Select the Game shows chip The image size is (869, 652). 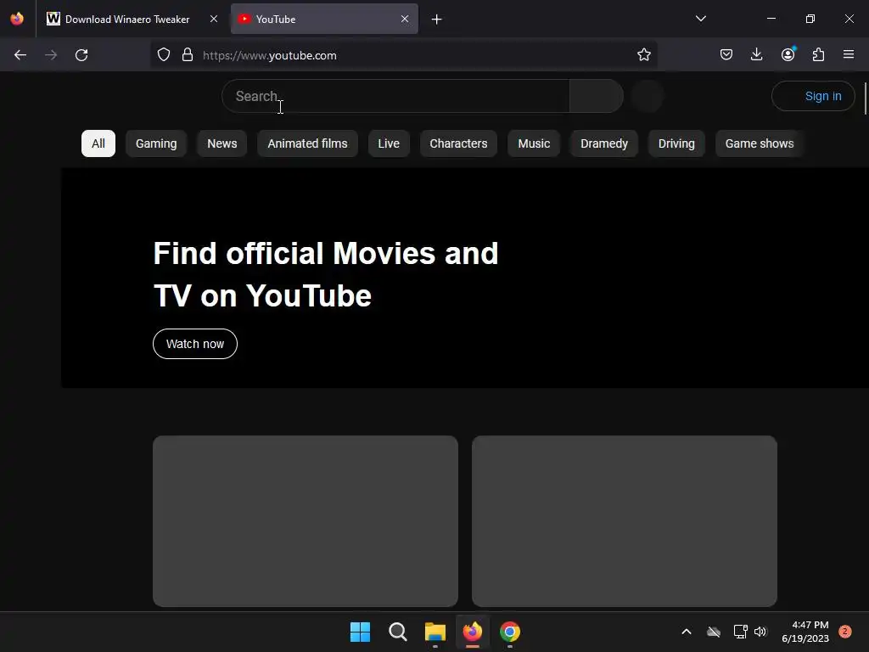click(x=760, y=143)
